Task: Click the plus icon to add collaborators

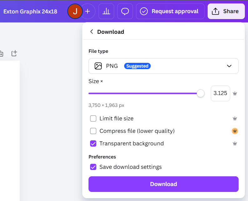Action: coord(88,11)
